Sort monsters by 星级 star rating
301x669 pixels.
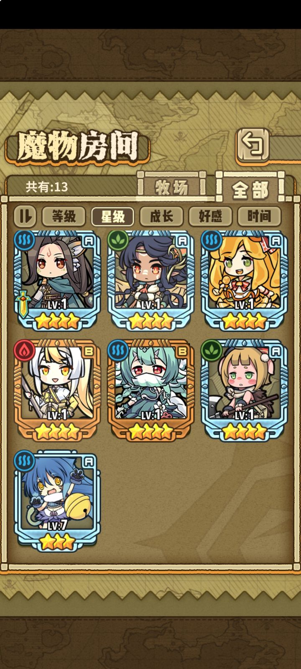pyautogui.click(x=112, y=216)
